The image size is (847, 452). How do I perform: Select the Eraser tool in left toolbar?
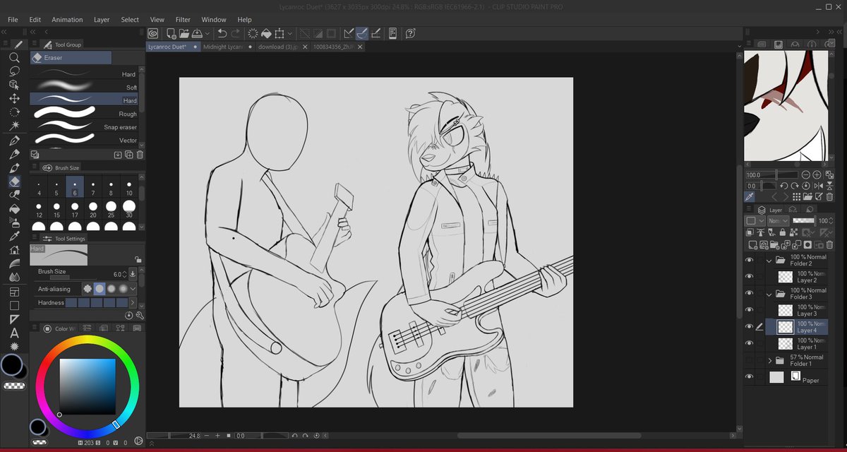14,182
